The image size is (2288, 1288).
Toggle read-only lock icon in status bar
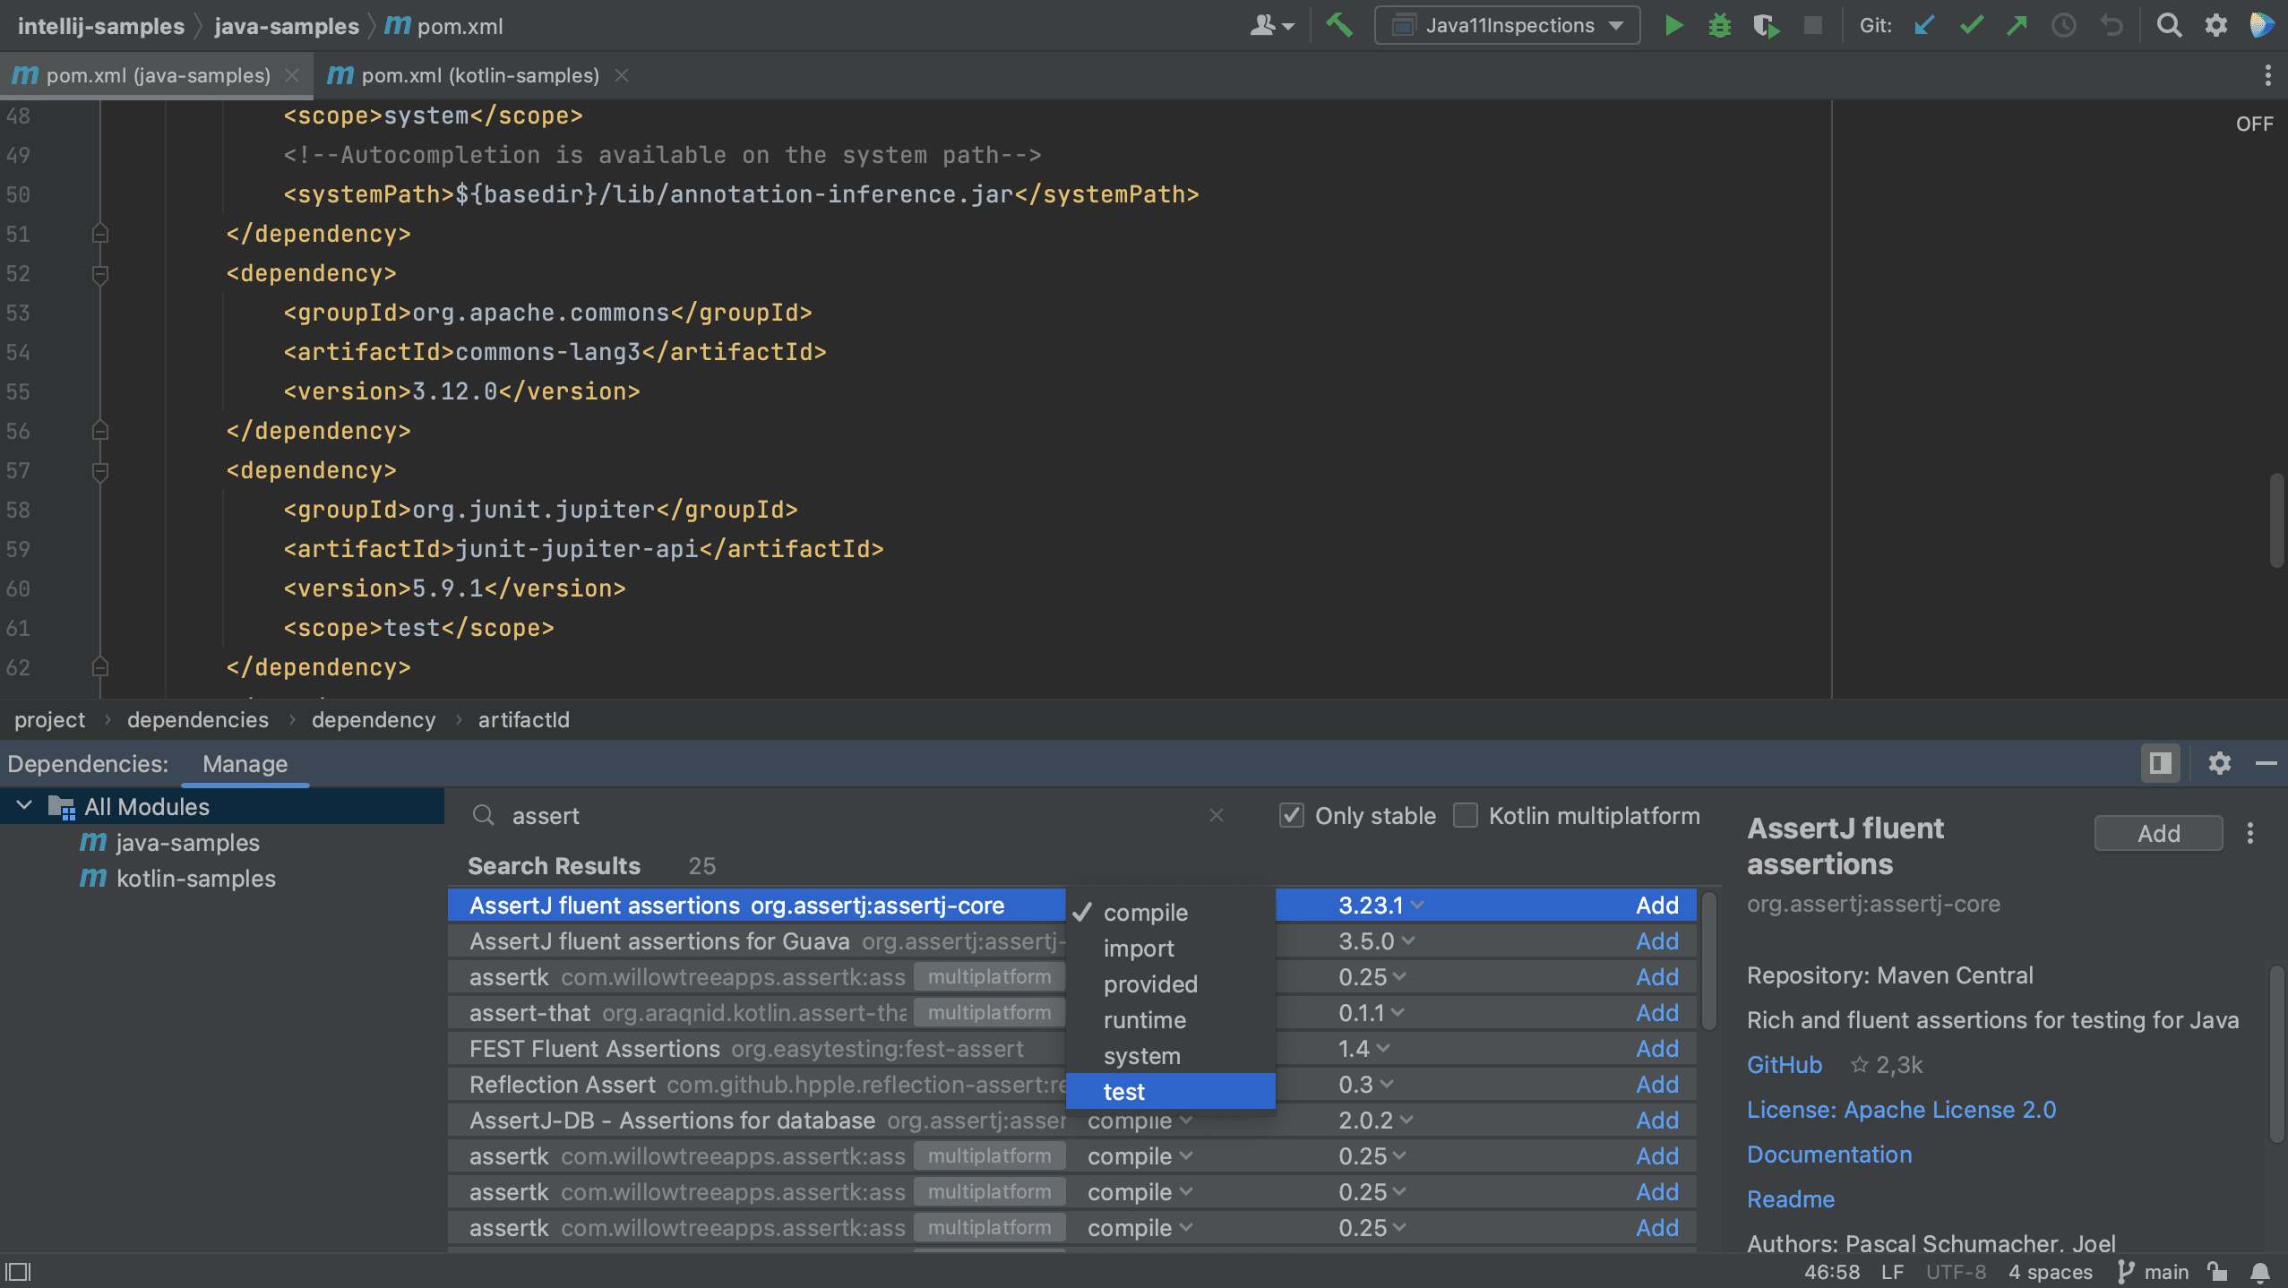[2217, 1272]
